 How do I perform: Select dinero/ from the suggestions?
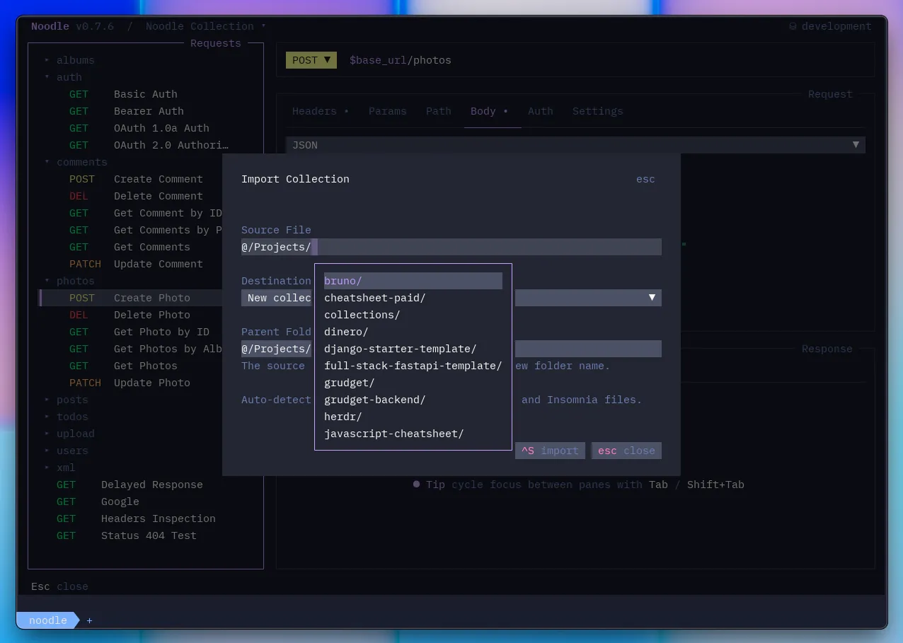tap(413, 332)
